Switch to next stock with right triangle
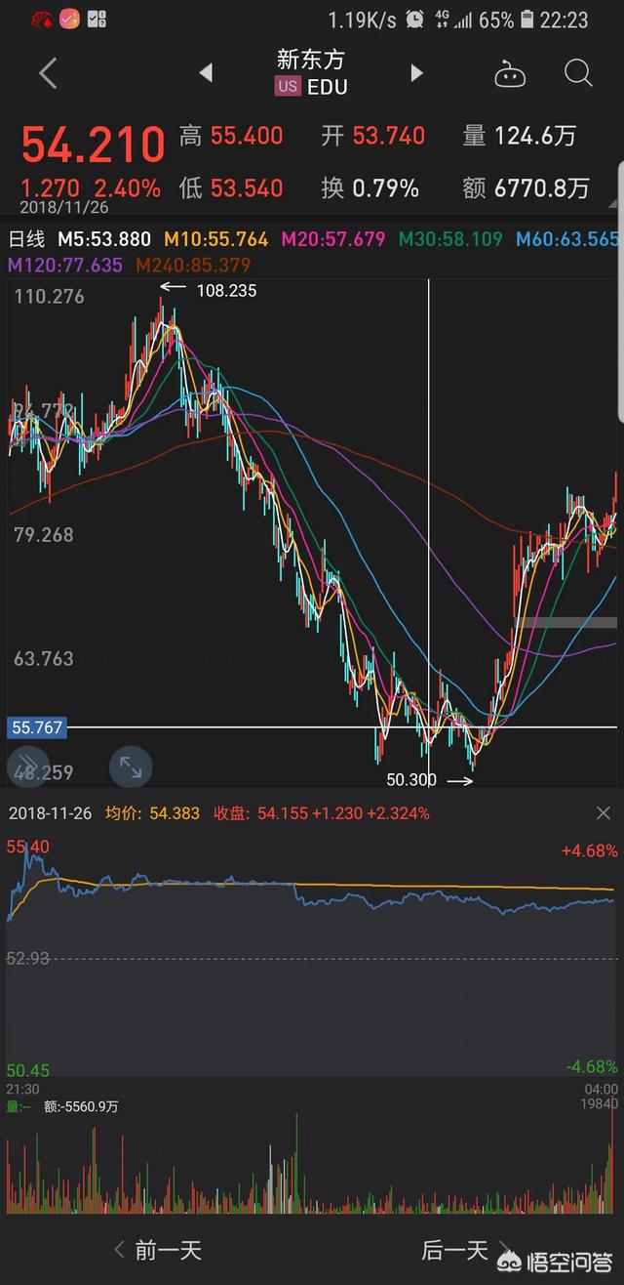This screenshot has width=624, height=1285. 416,73
